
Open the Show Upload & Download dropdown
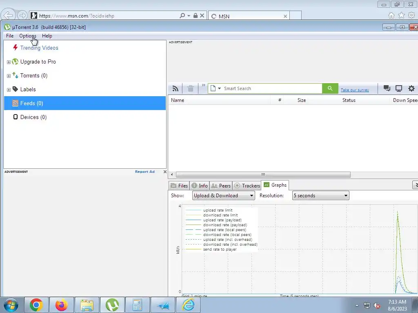223,196
